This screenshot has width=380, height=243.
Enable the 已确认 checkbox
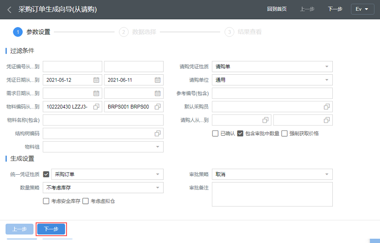coord(215,134)
